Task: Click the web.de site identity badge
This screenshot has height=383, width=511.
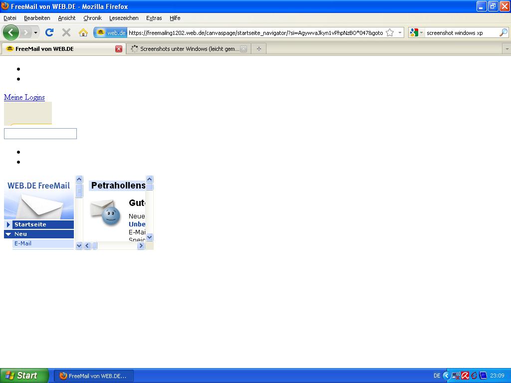Action: click(110, 32)
